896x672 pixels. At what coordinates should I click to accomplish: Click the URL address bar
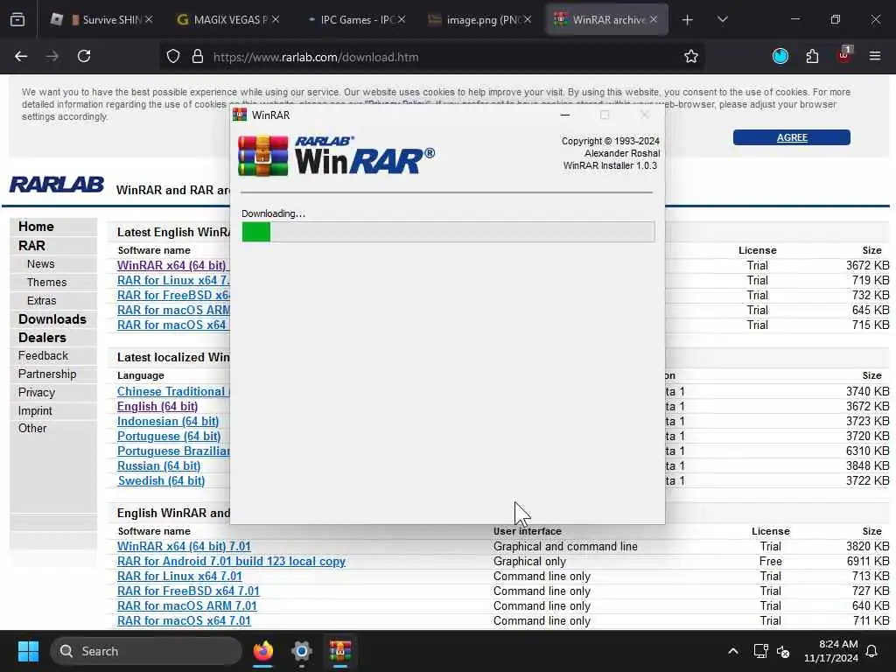[x=434, y=57]
